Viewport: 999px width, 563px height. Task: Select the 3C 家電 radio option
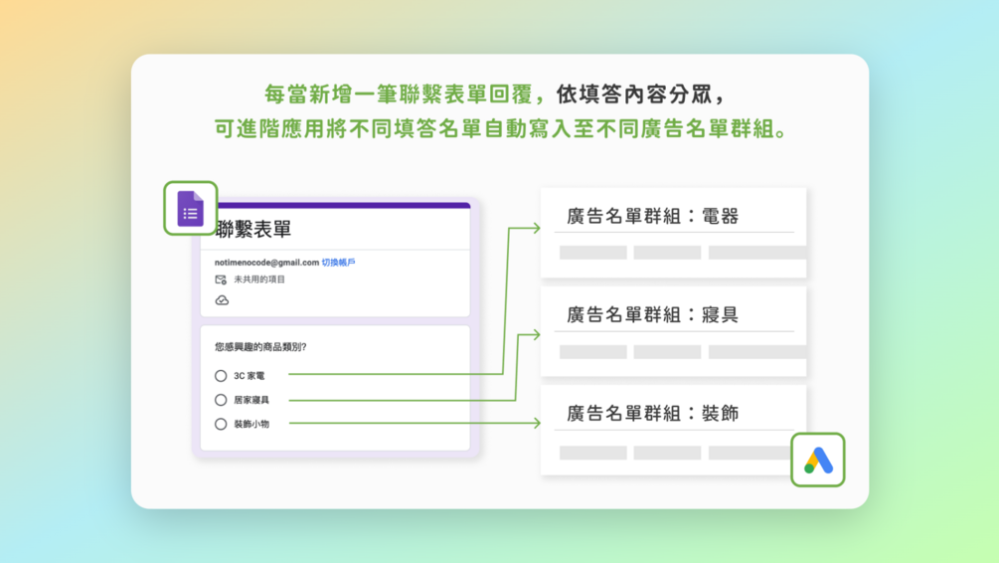click(x=221, y=376)
